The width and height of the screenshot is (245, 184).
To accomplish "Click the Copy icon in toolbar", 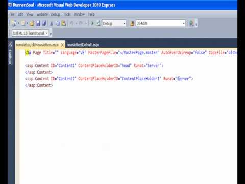I will 58,24.
